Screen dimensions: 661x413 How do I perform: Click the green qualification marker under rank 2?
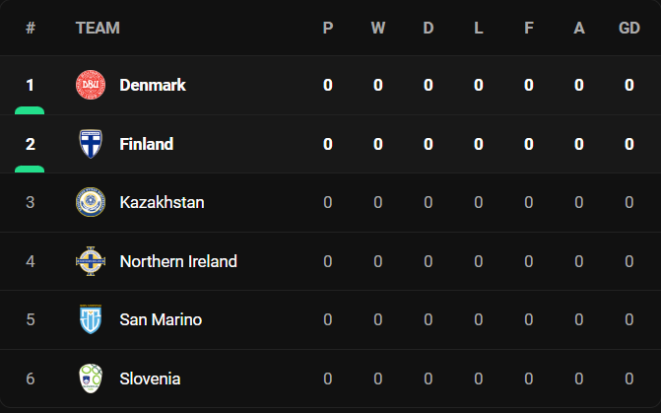pyautogui.click(x=30, y=170)
